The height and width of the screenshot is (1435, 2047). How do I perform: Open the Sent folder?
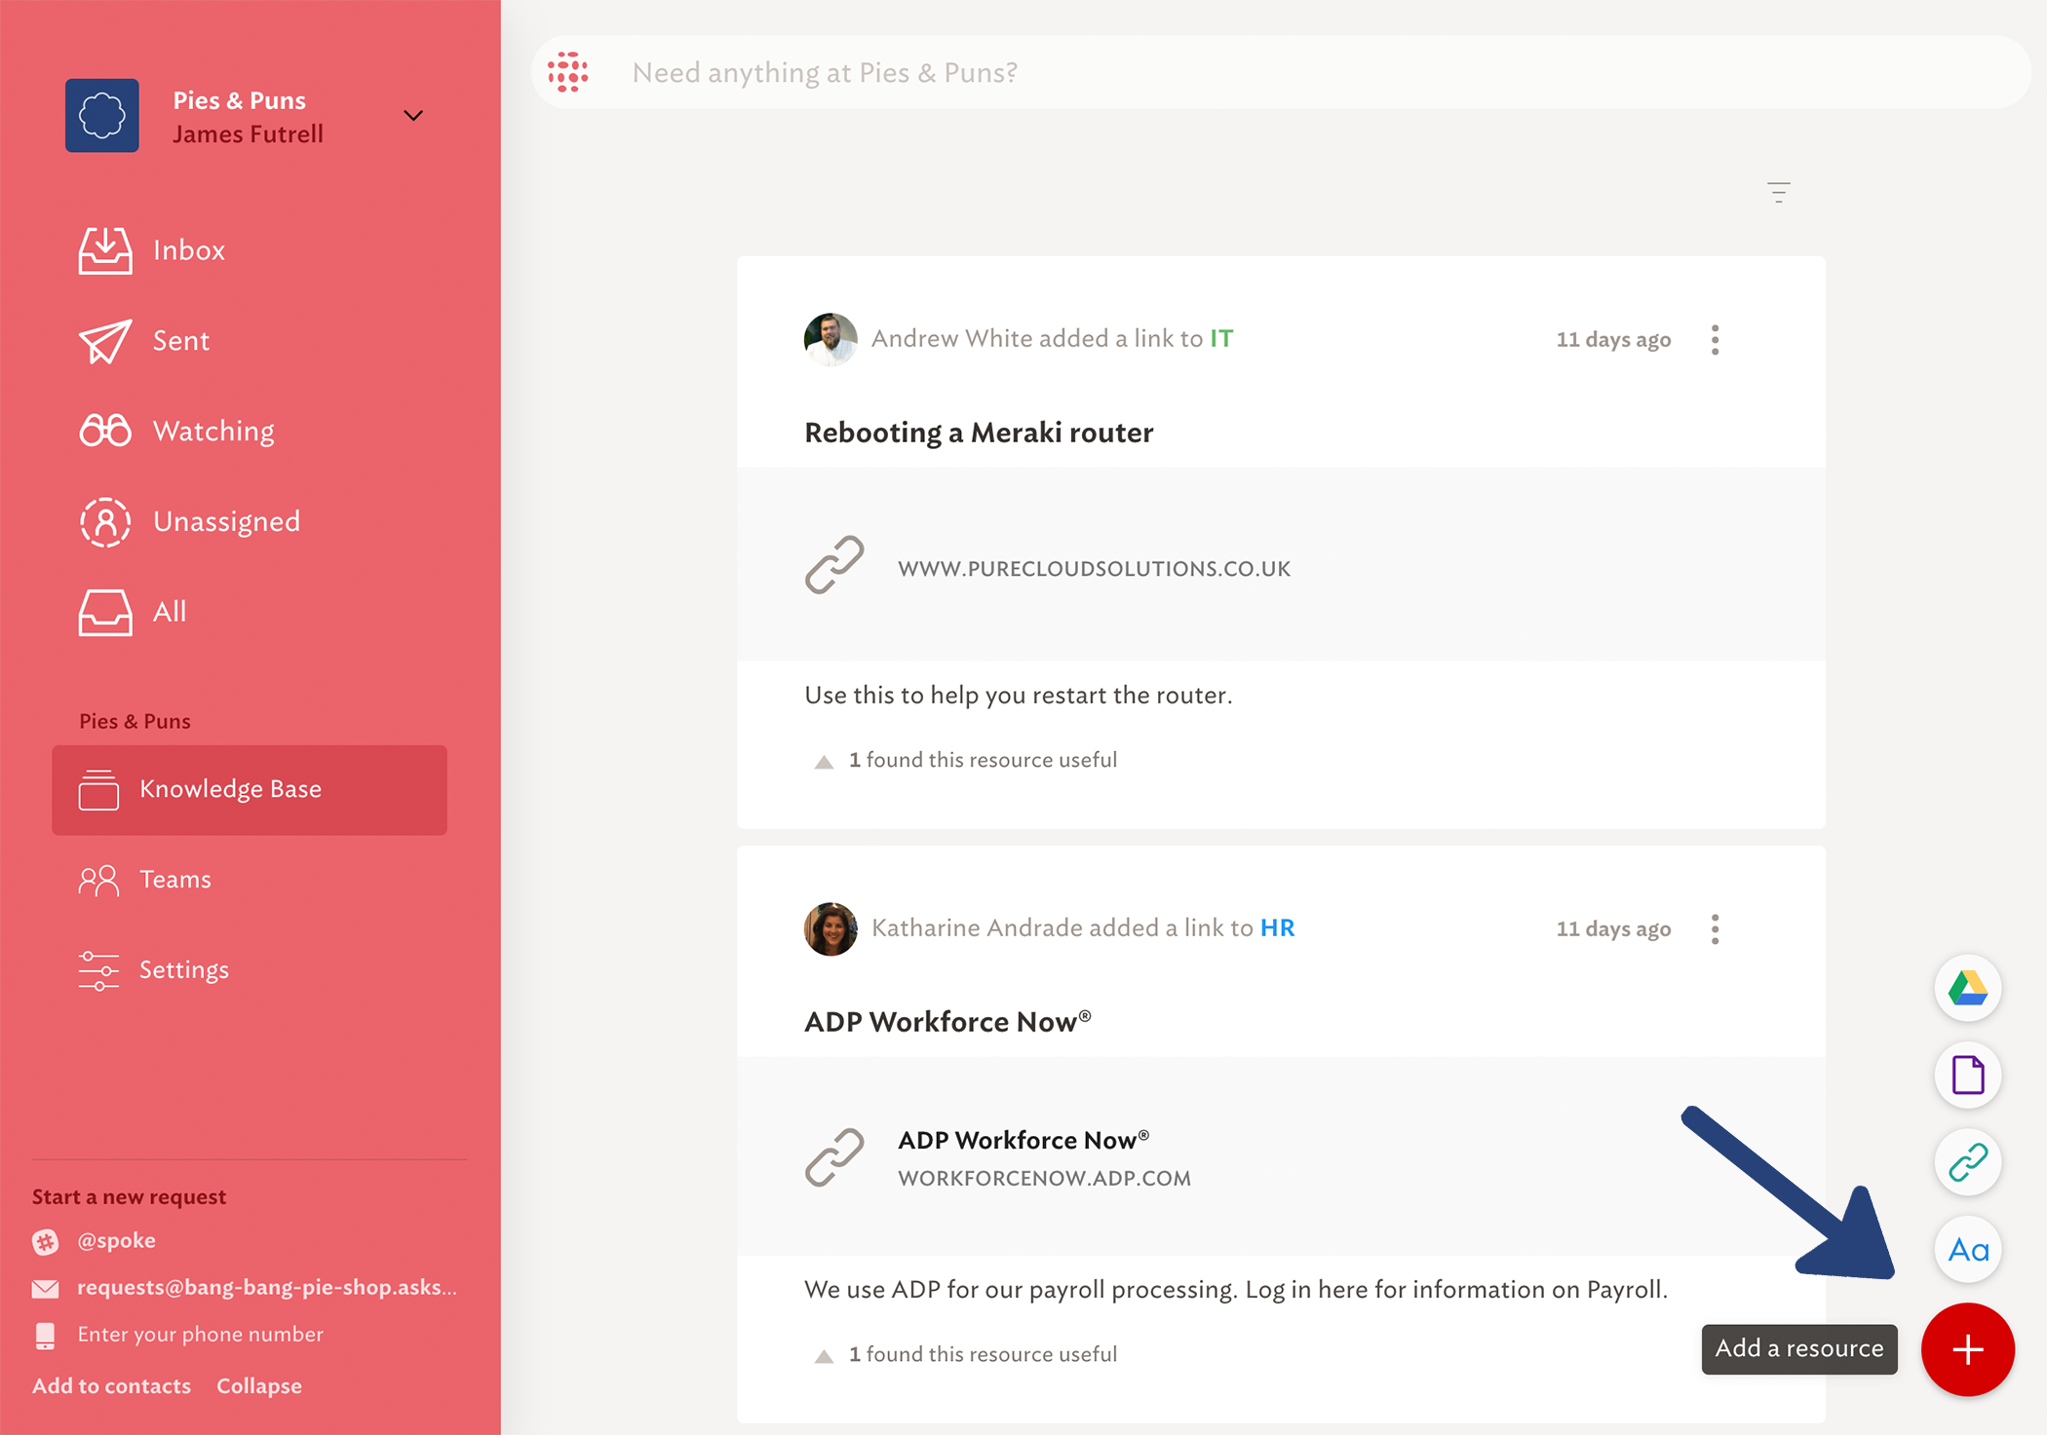pos(144,341)
